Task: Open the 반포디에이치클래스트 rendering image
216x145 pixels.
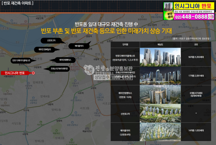Action: (x=160, y=57)
